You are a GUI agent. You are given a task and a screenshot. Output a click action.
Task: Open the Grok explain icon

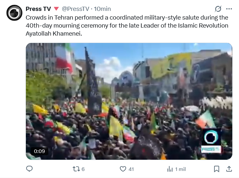tap(218, 9)
